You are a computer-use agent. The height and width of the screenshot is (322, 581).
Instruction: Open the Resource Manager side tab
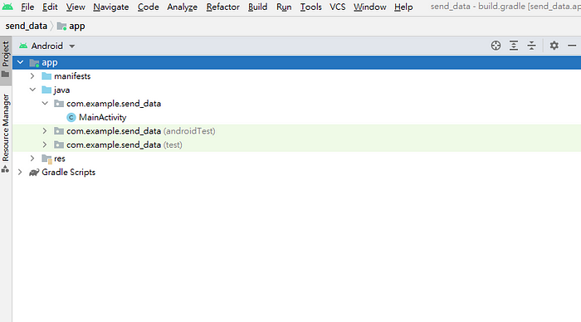(6, 133)
